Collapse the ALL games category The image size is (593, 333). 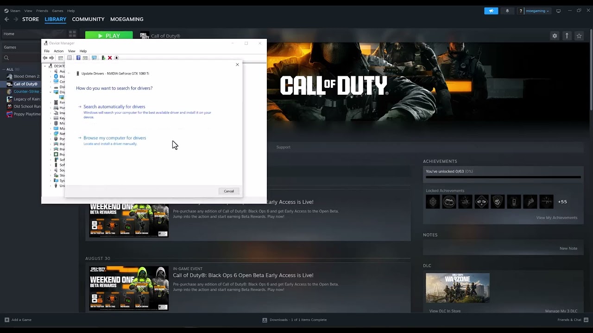[x=4, y=69]
